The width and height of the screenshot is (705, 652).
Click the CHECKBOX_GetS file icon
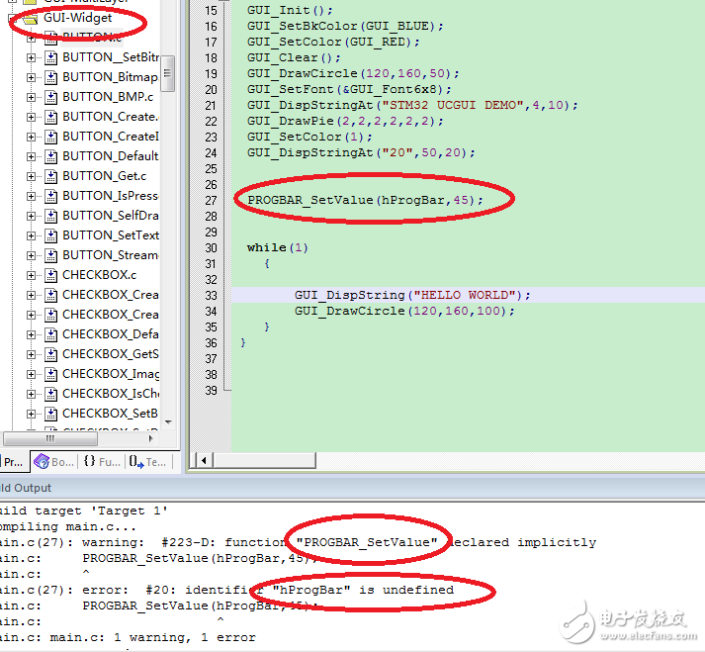[50, 354]
